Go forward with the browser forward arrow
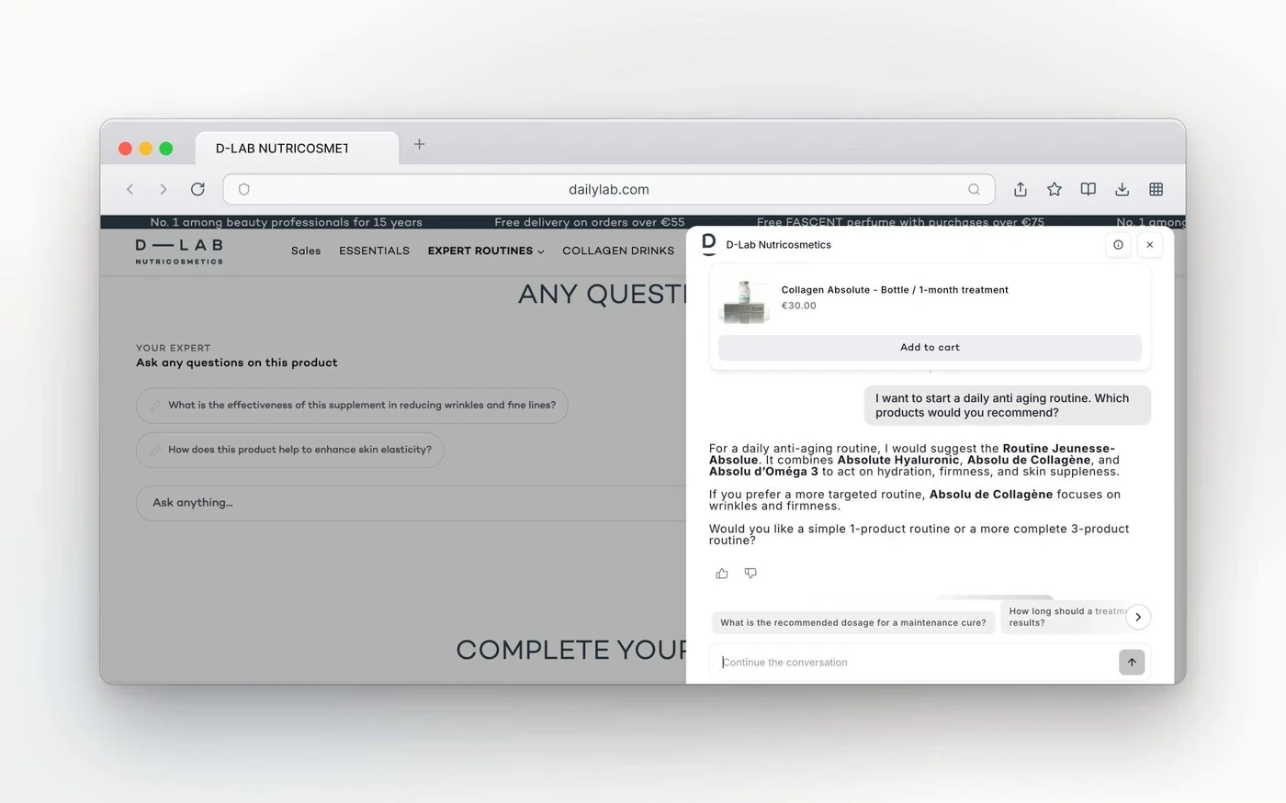Screen dimensions: 1286x803 coord(164,189)
